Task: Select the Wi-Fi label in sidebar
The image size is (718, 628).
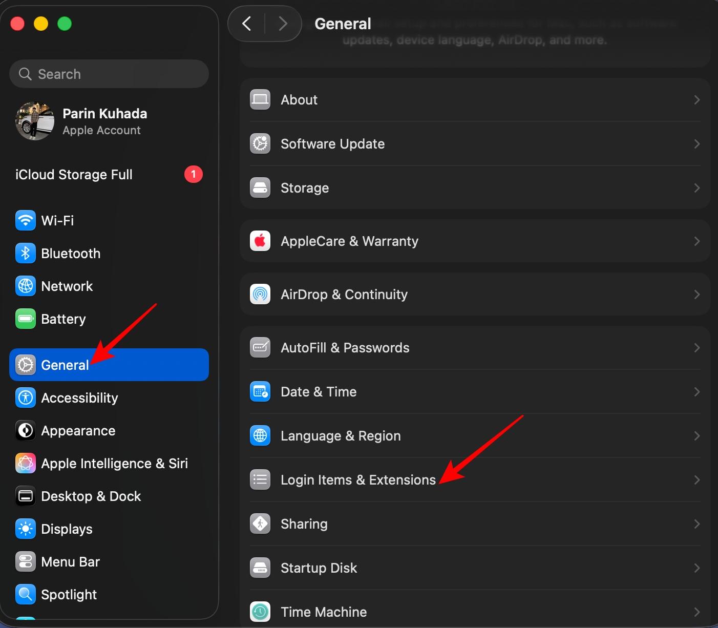Action: [x=57, y=221]
